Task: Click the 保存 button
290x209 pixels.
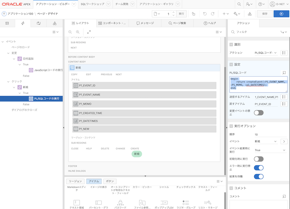Action: (265, 14)
